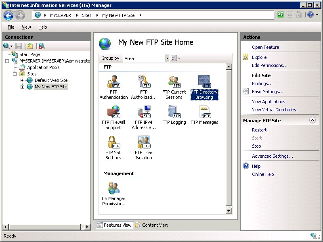Click Bindings link in Actions
This screenshot has width=323, height=242.
262,83
